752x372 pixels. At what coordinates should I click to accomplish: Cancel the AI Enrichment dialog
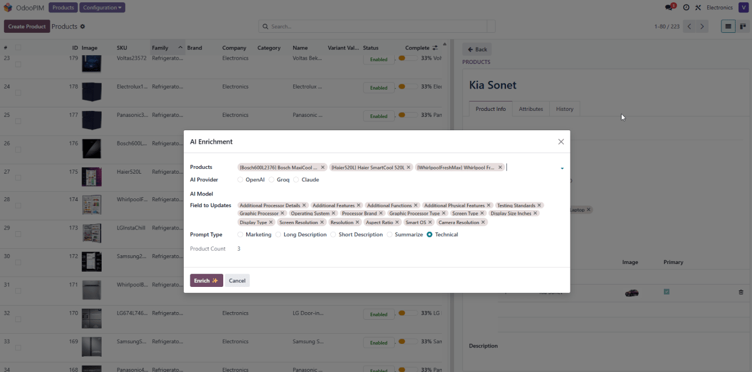[237, 280]
